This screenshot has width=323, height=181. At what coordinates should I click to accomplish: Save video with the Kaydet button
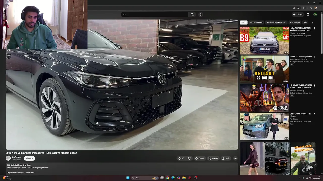point(213,158)
